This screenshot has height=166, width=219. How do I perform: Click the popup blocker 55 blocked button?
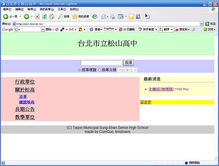[127, 29]
